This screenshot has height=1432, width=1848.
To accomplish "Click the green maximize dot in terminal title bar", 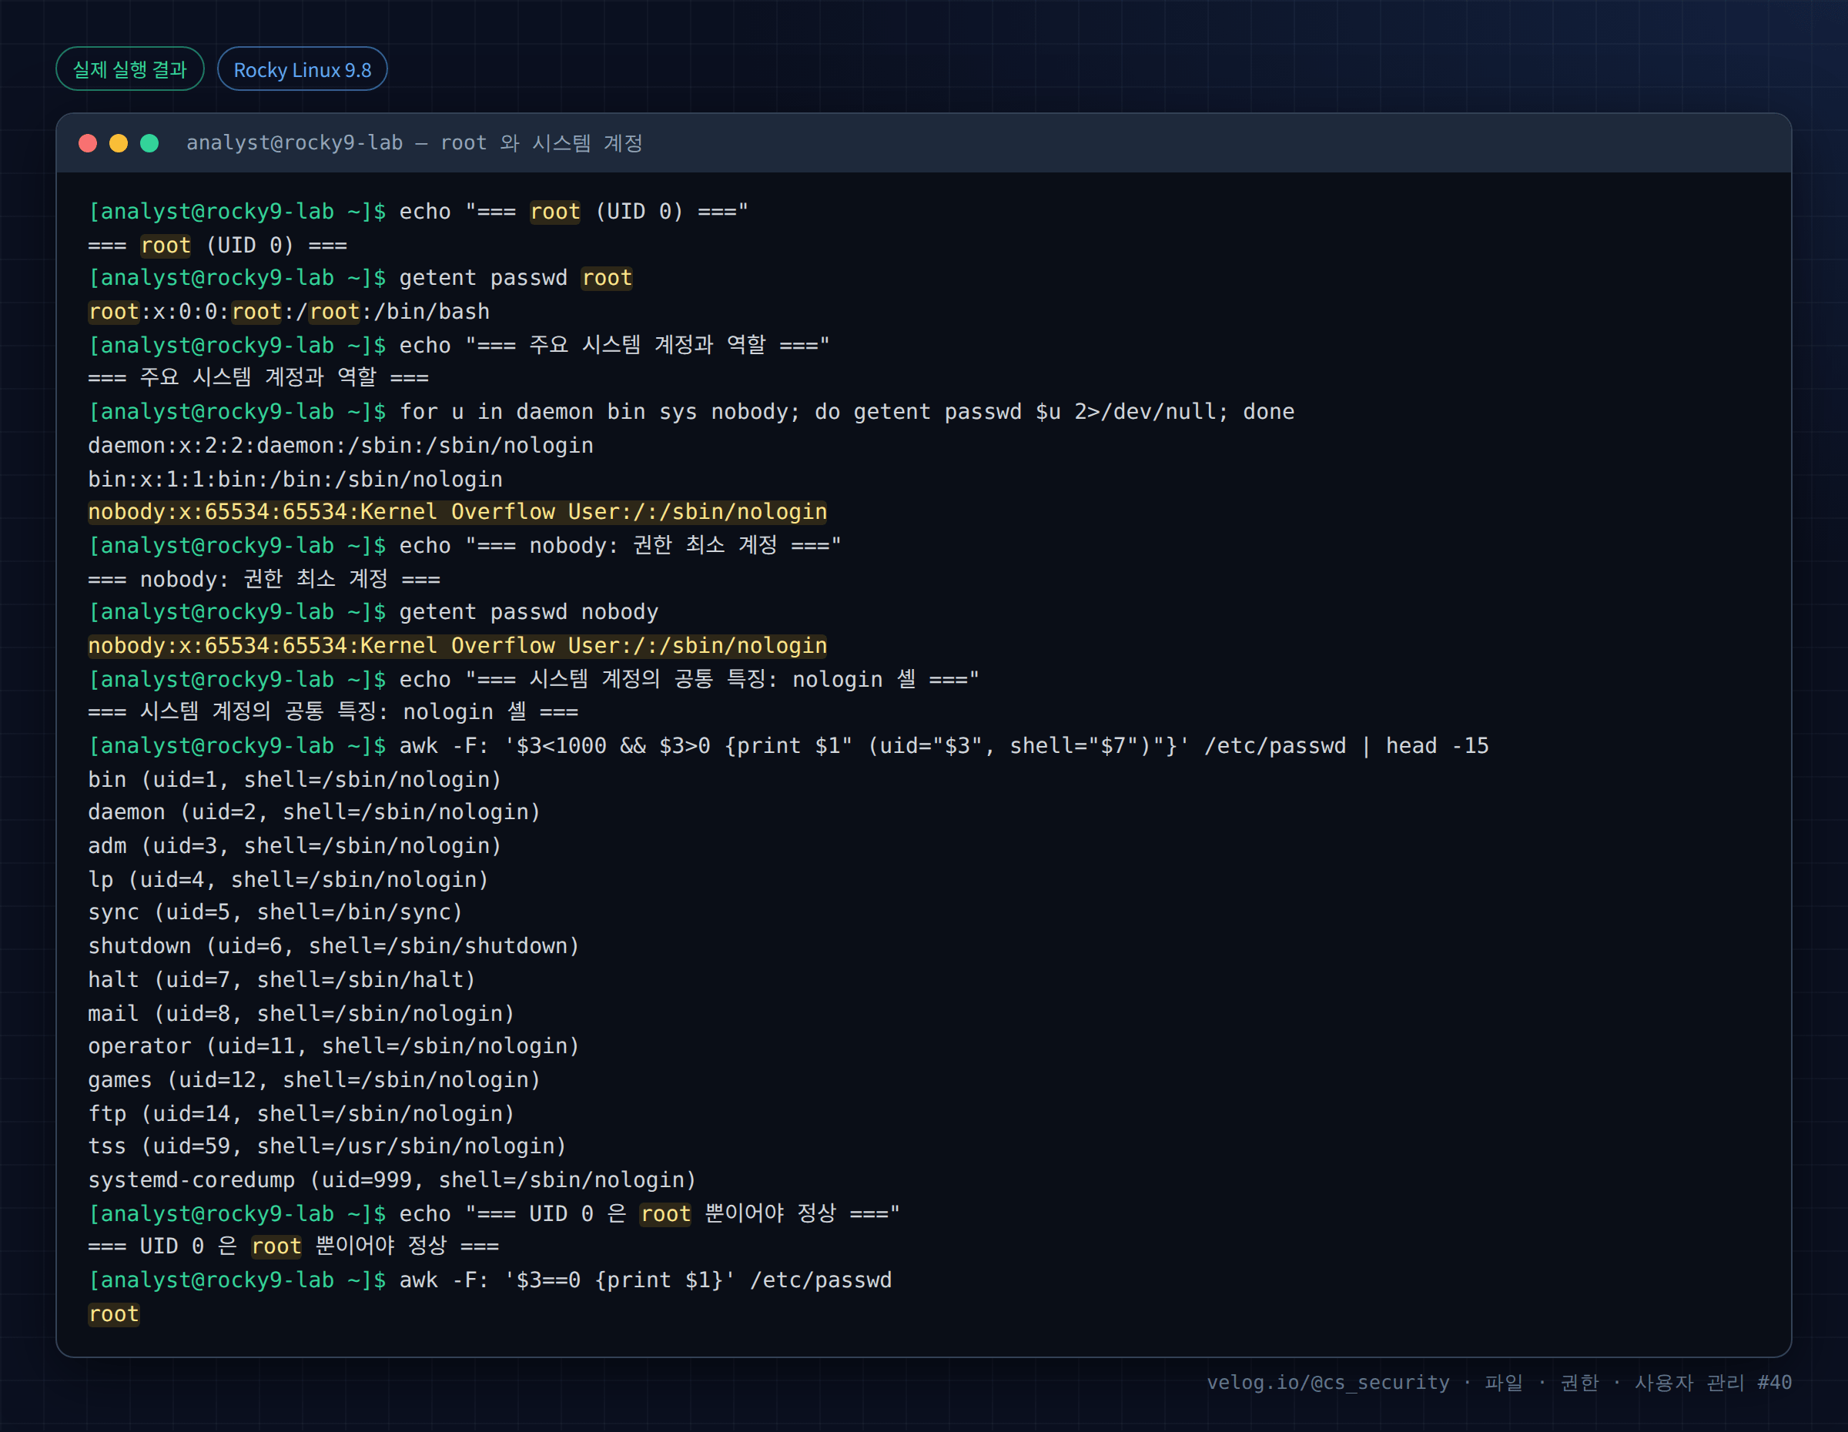I will pos(150,143).
